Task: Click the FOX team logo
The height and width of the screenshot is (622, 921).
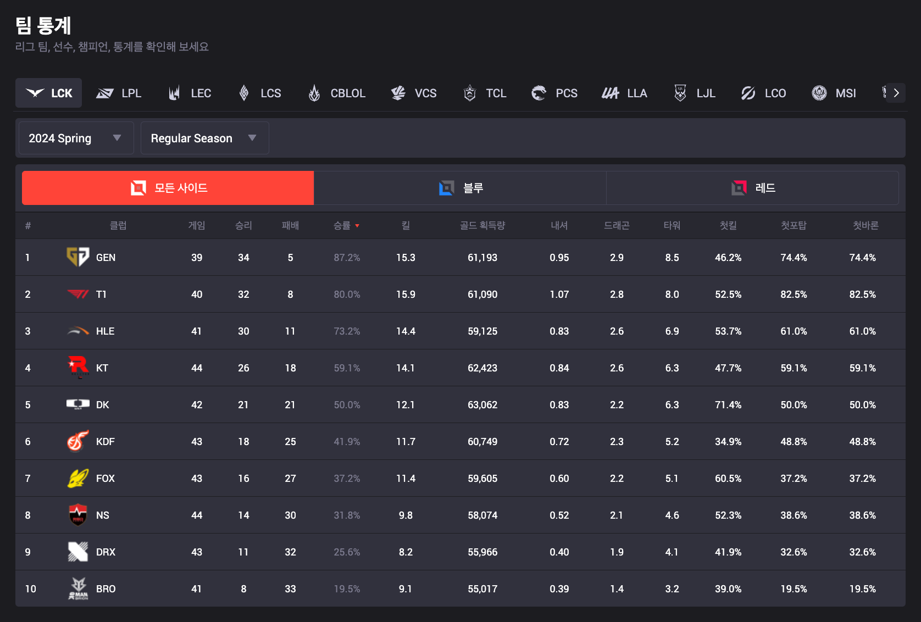Action: (x=77, y=478)
